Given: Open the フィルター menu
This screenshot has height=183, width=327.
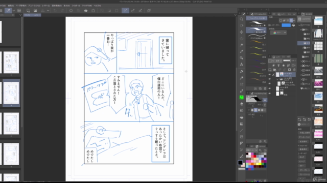Looking at the screenshot, I should (76, 6).
